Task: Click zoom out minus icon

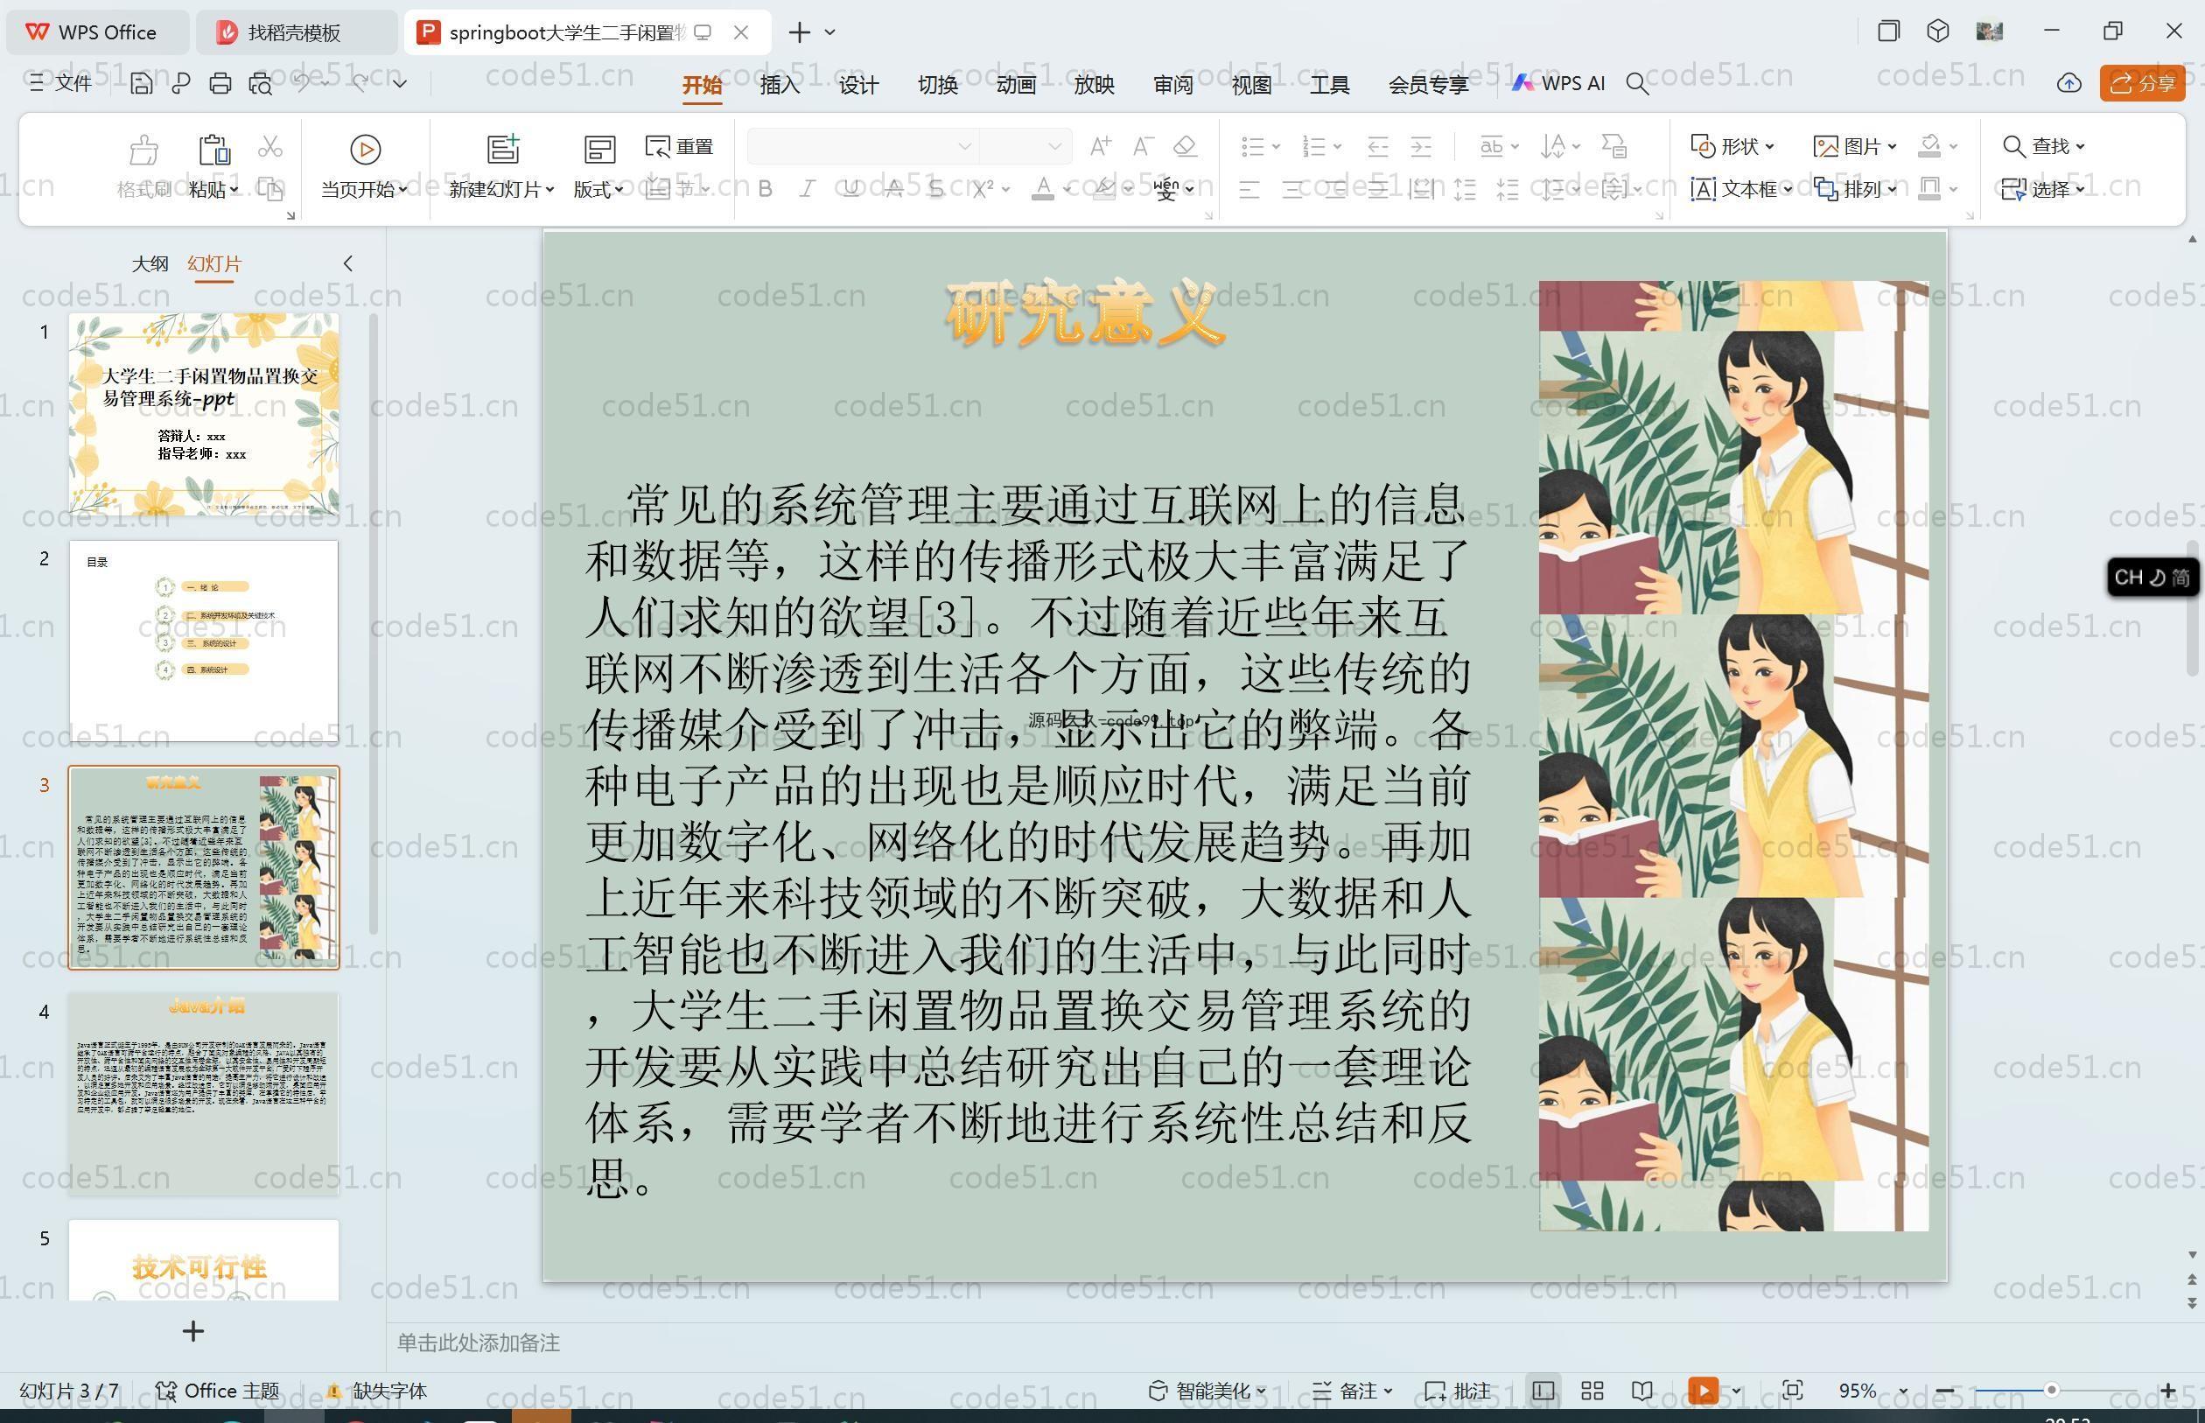Action: click(x=1944, y=1391)
